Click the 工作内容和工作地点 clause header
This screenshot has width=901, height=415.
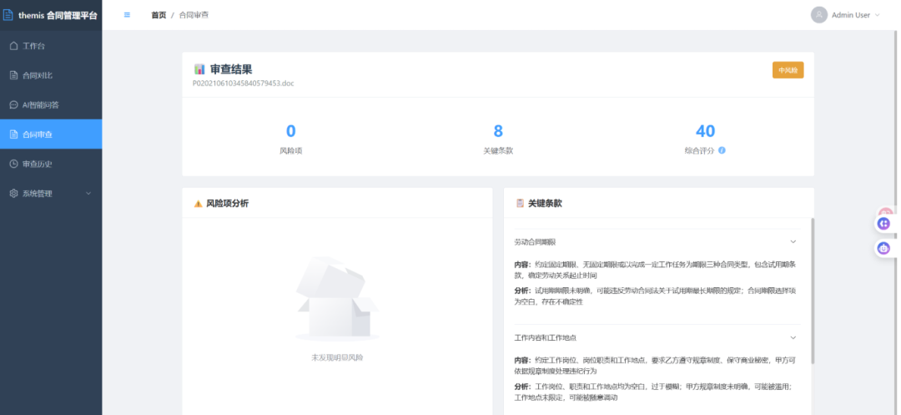point(656,338)
